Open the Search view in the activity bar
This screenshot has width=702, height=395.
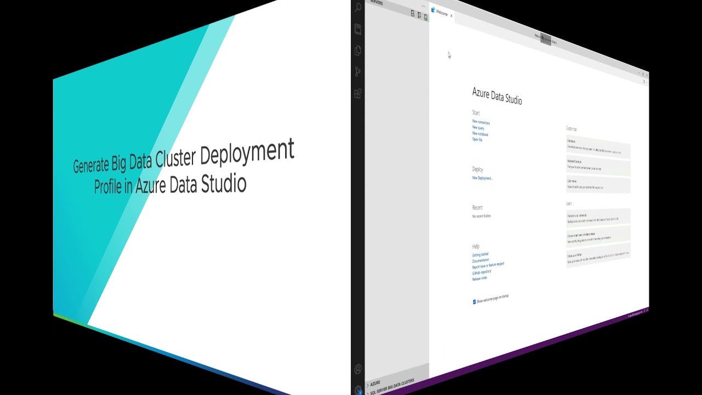[358, 8]
